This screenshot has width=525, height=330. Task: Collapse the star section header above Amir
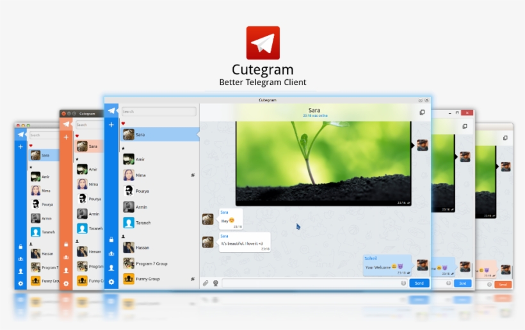123,148
